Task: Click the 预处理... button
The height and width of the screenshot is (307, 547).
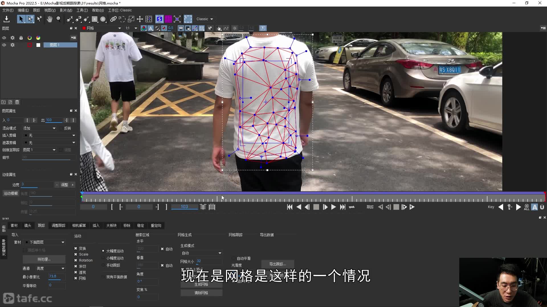Action: (x=44, y=259)
